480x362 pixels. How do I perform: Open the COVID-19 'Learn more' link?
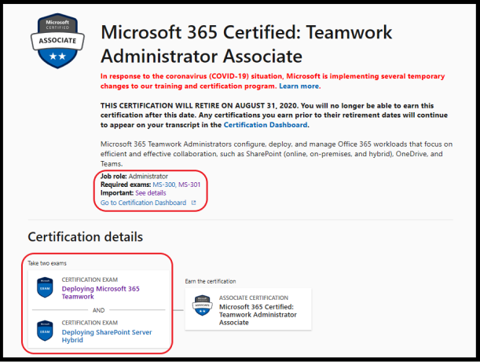[x=299, y=86]
